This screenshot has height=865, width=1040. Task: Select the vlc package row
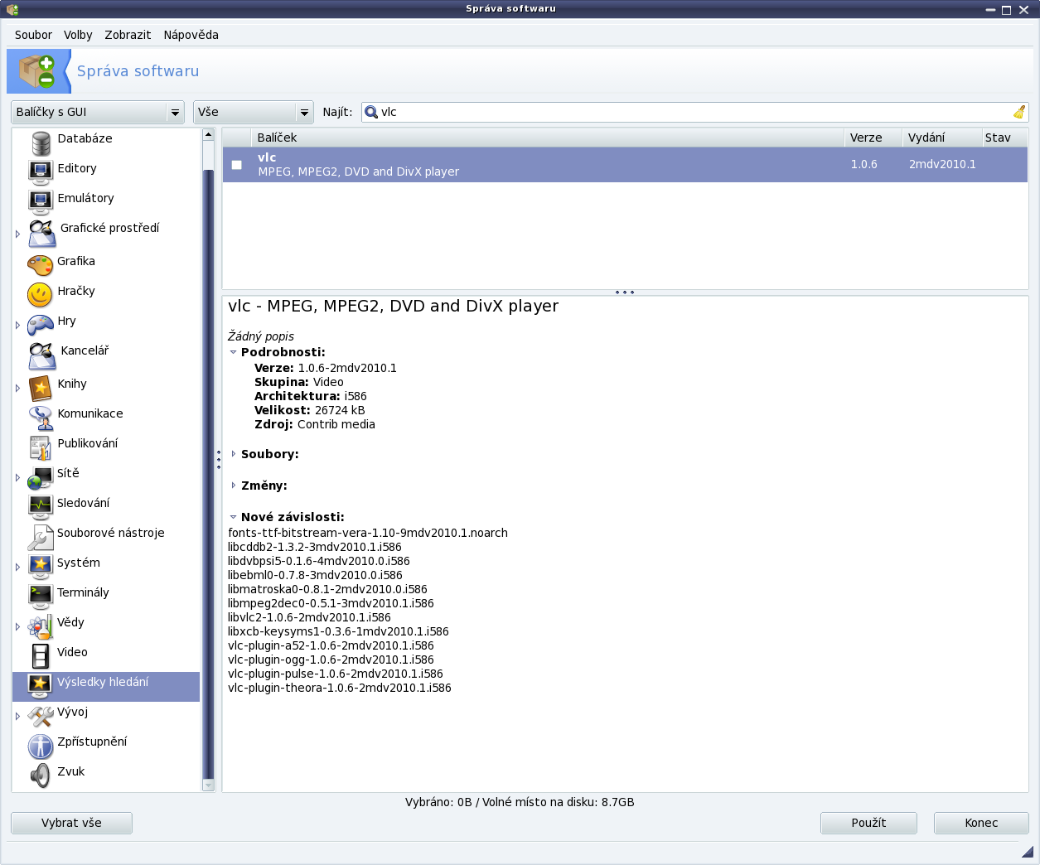[625, 165]
